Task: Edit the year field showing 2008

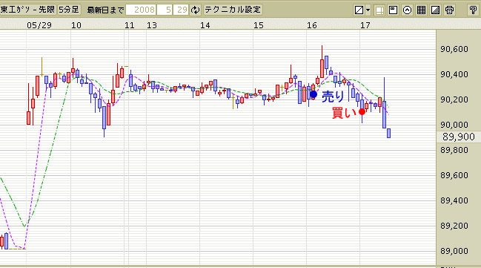Action: coord(141,10)
